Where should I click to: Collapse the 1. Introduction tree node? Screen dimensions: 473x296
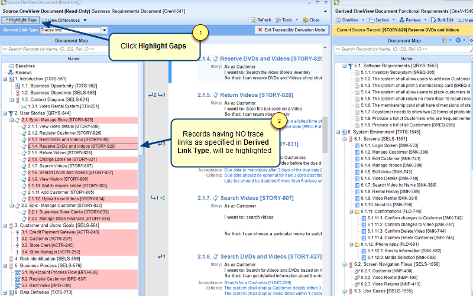click(5, 79)
